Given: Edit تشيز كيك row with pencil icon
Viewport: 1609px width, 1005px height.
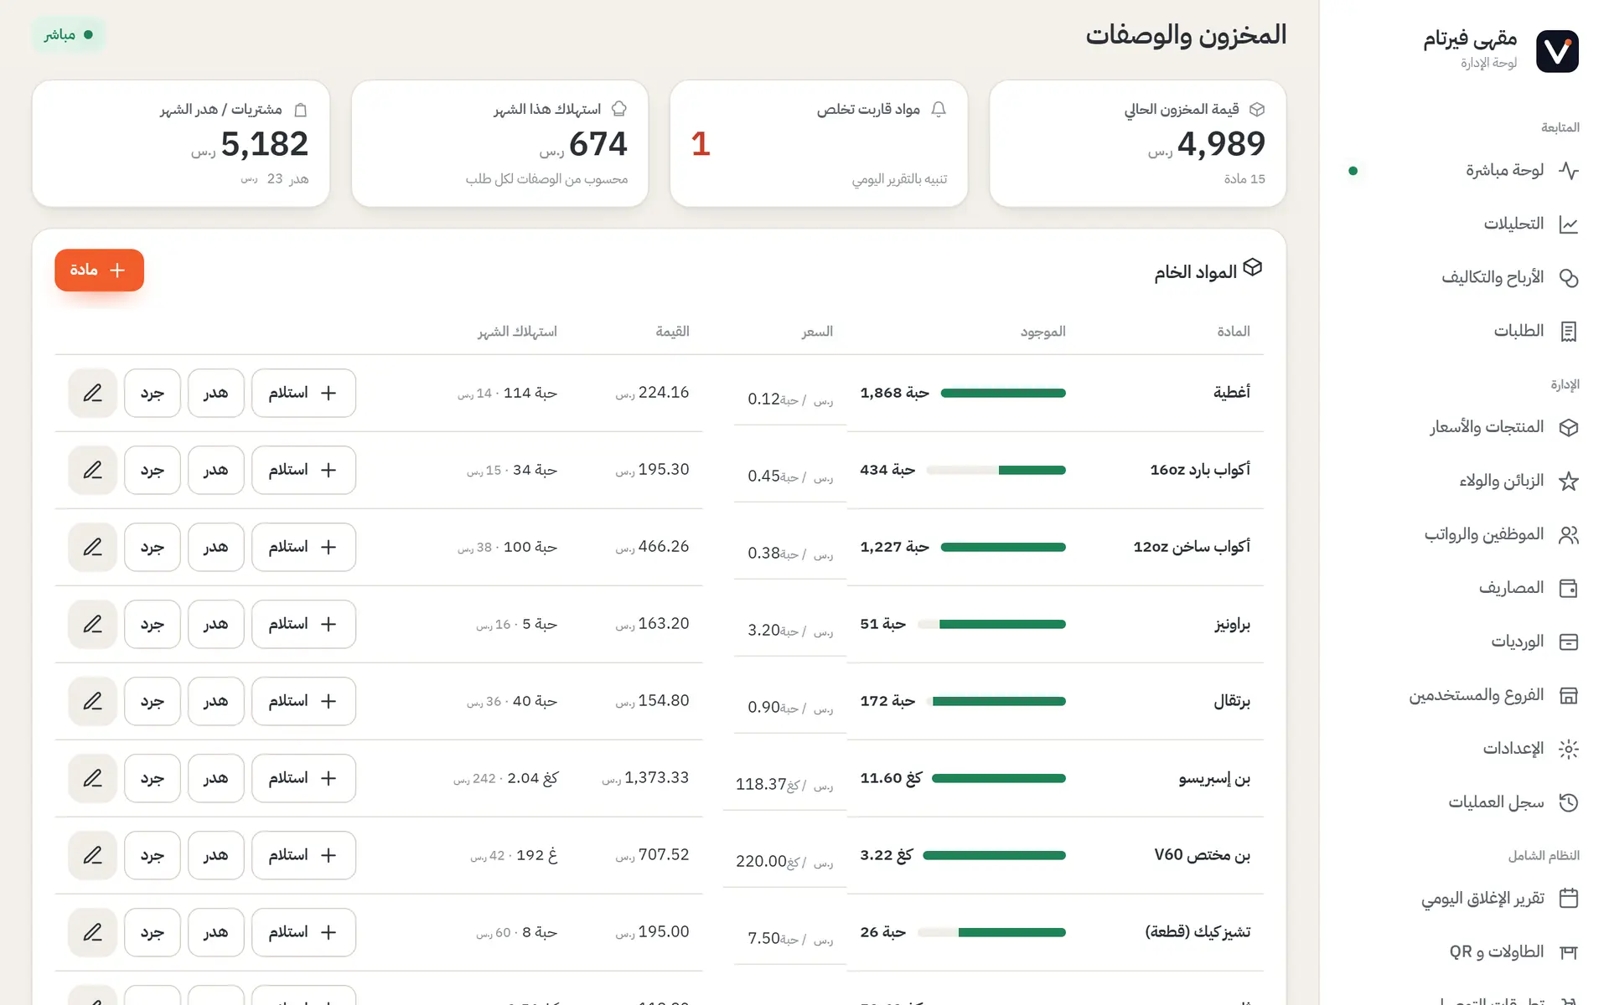Looking at the screenshot, I should (92, 932).
